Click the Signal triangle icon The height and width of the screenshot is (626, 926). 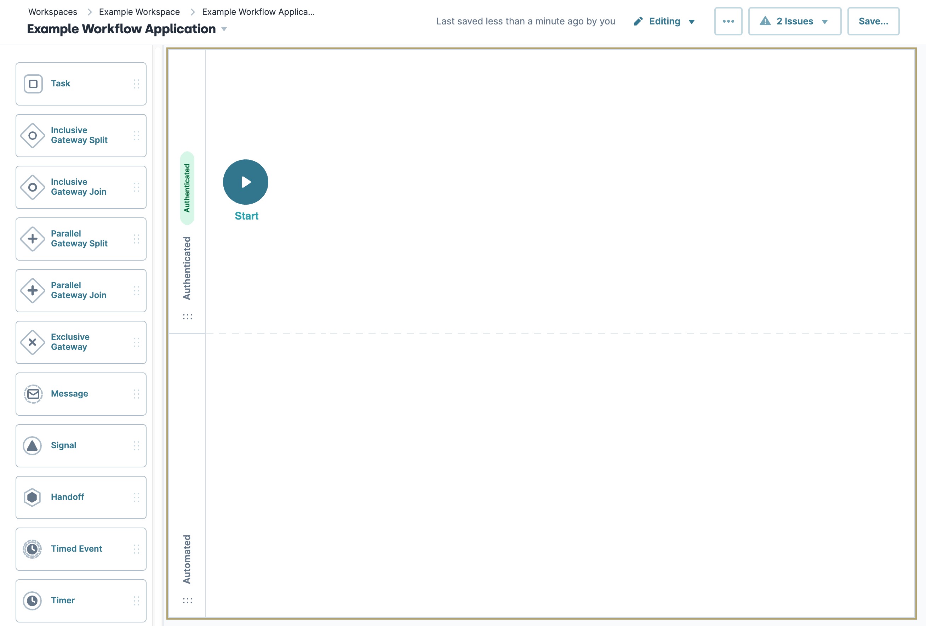click(x=32, y=445)
